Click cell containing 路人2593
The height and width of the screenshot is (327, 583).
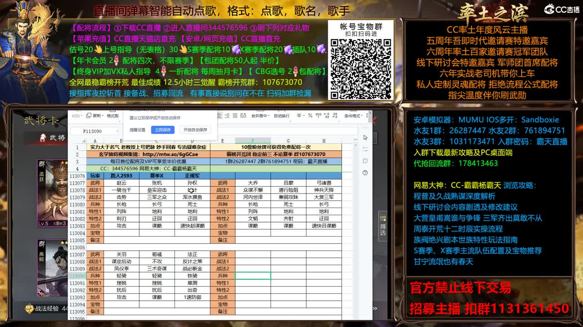[121, 176]
